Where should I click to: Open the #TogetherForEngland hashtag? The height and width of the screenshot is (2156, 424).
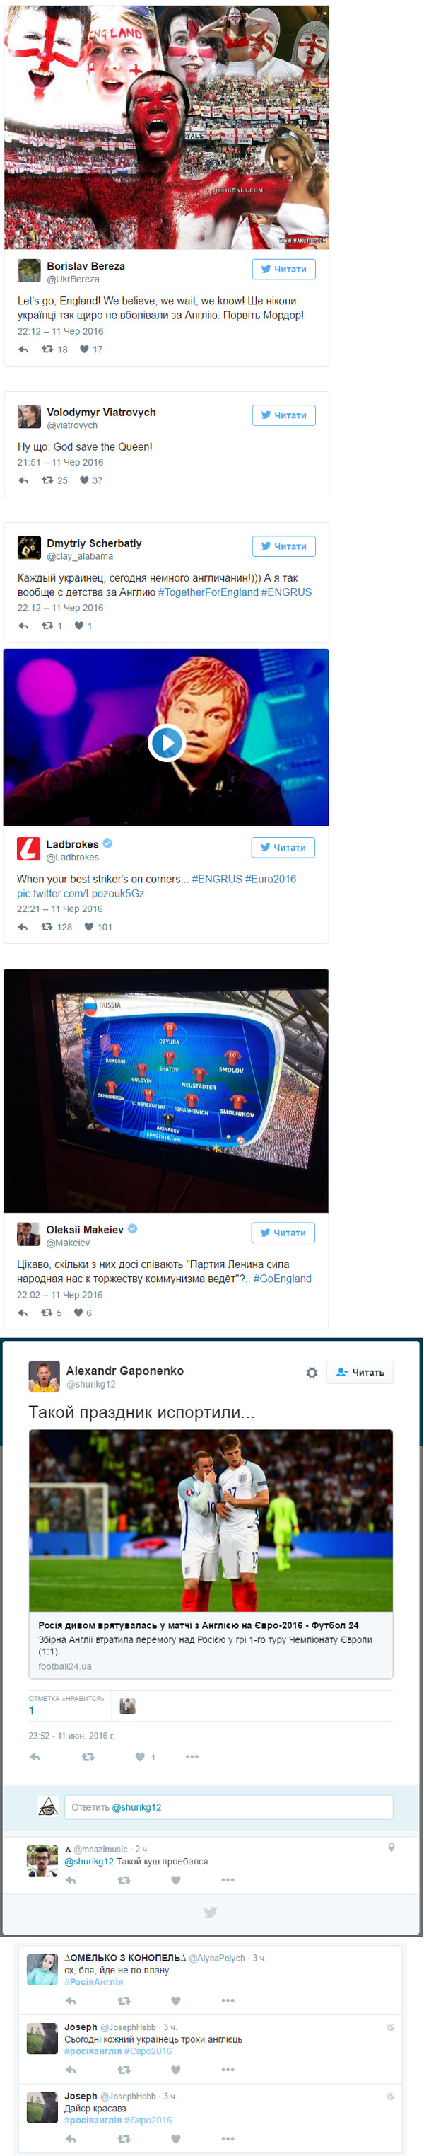tap(208, 592)
